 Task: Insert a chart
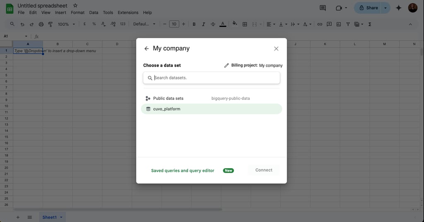[x=339, y=24]
